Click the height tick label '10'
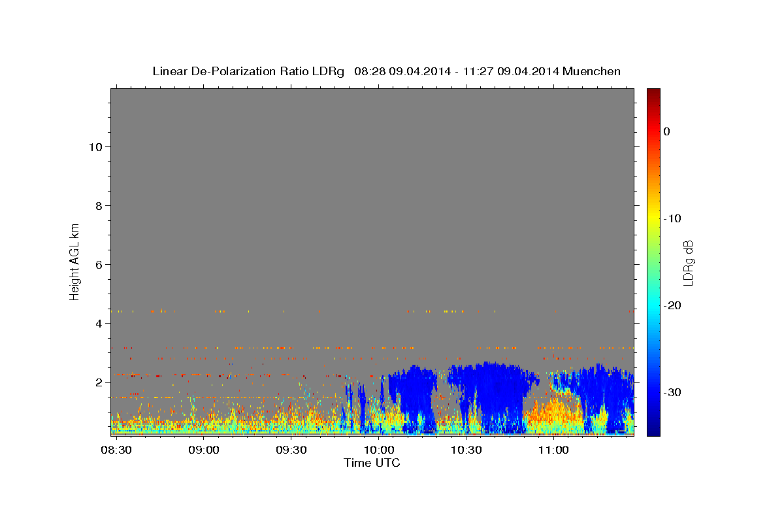The height and width of the screenshot is (523, 784). click(95, 147)
